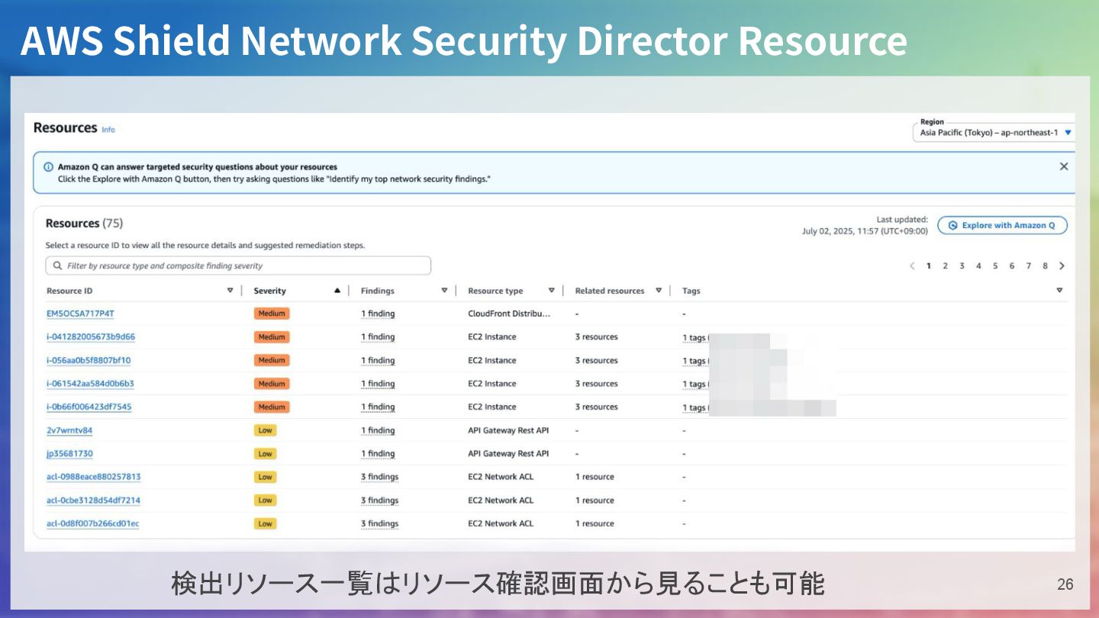Click the Amazon Q icon in Explore button
This screenshot has width=1099, height=618.
pyautogui.click(x=952, y=226)
